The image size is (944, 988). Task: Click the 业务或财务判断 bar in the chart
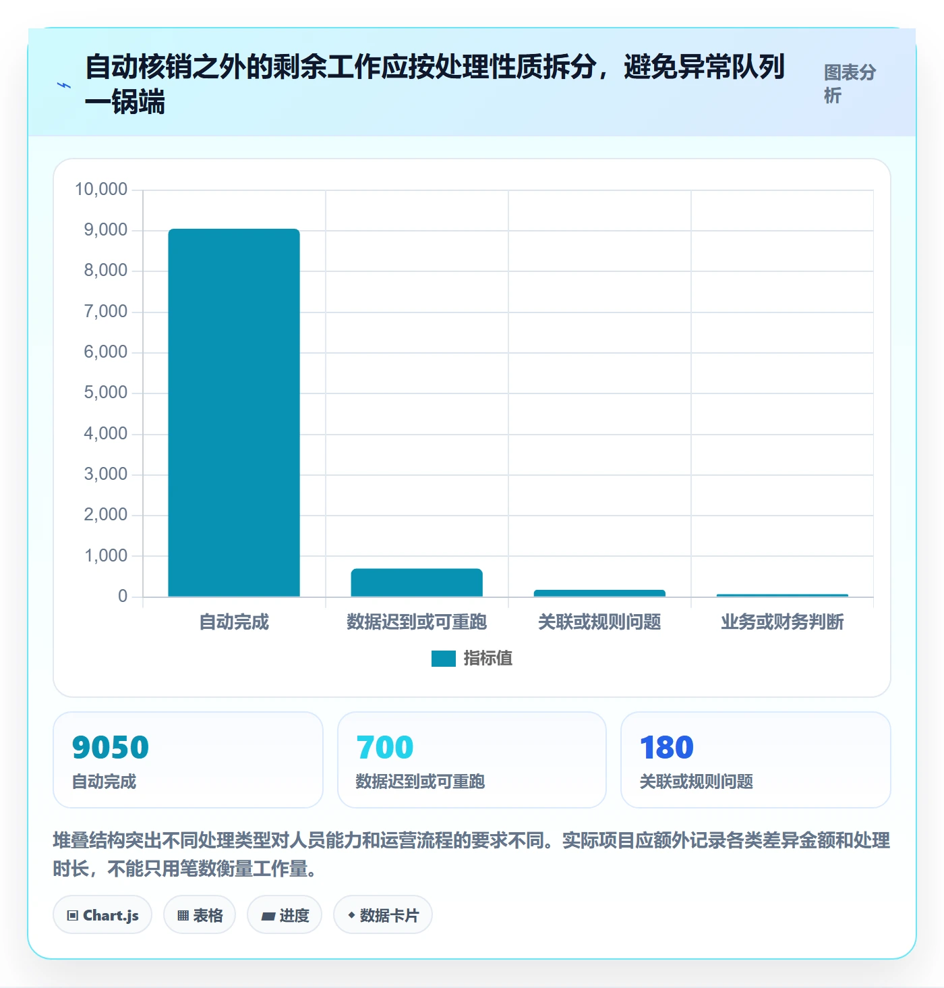[782, 595]
